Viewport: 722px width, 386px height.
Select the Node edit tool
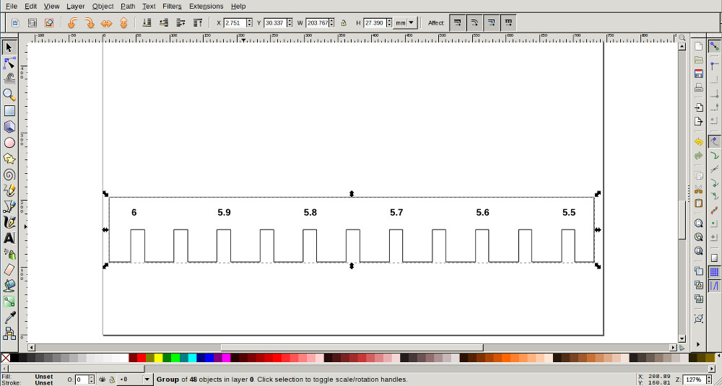[x=9, y=63]
